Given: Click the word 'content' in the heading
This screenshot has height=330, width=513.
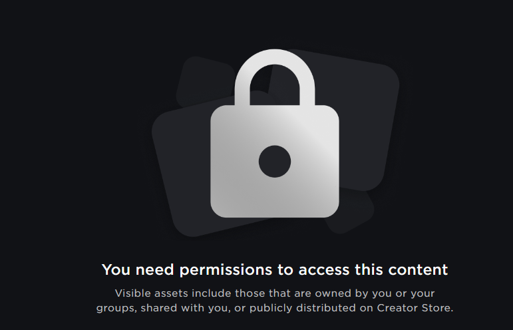Looking at the screenshot, I should point(418,270).
